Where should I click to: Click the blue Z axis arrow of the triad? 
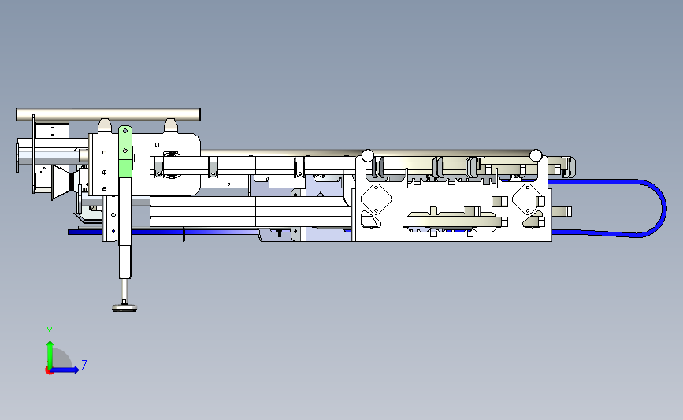65,370
